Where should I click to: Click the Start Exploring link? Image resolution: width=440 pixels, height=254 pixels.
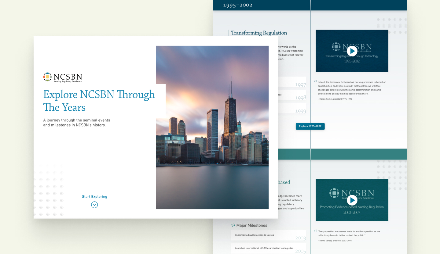pyautogui.click(x=94, y=197)
